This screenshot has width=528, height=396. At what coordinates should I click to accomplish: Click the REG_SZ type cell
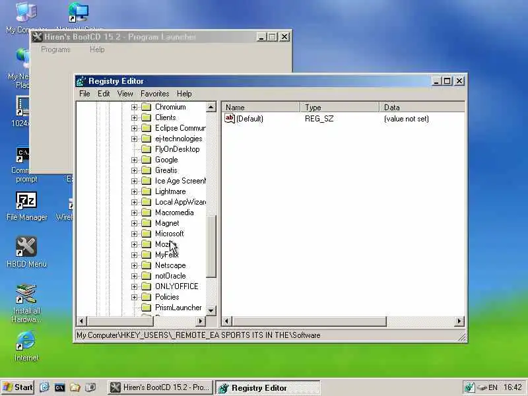(319, 119)
